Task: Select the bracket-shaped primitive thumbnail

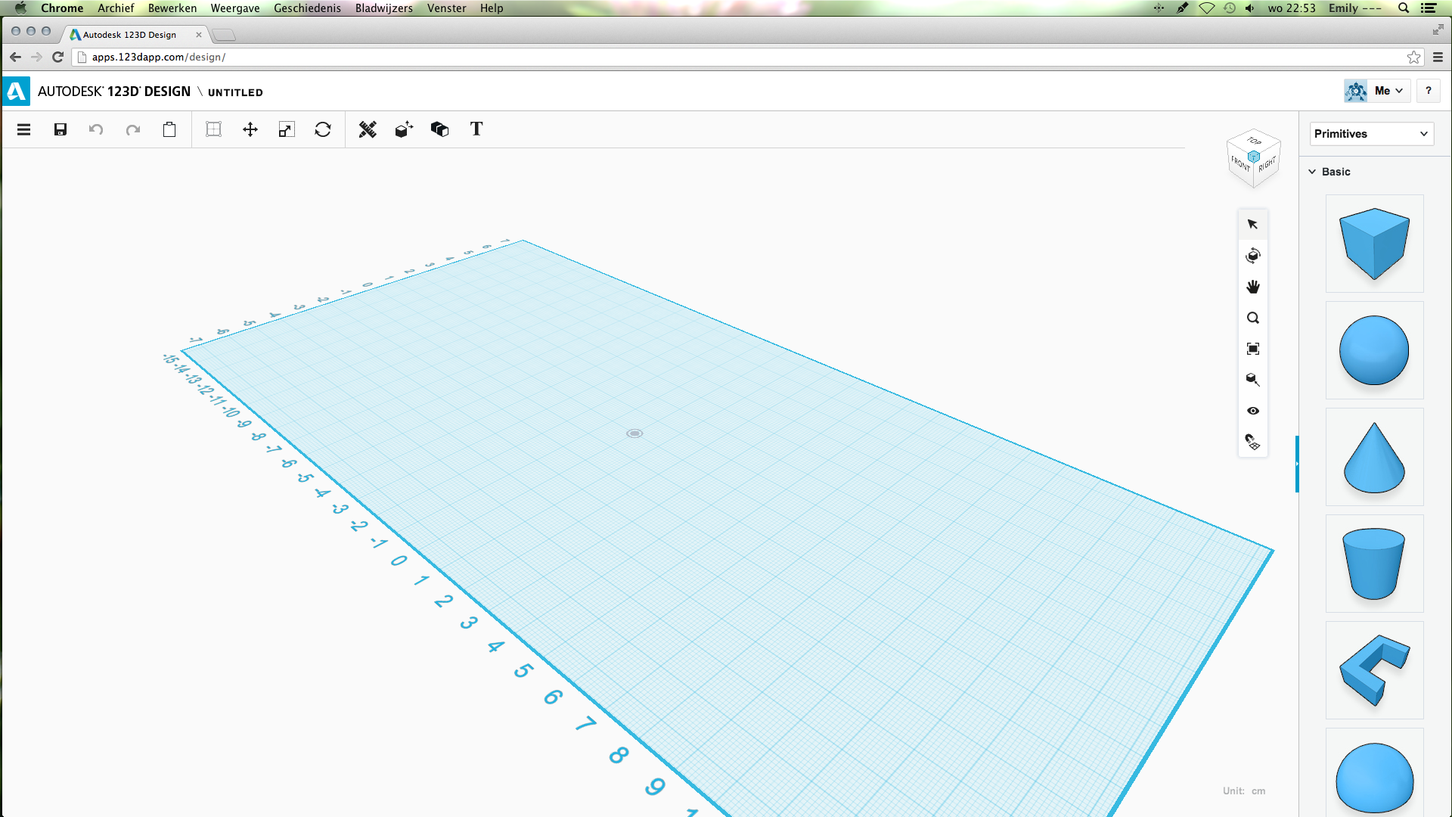Action: (x=1374, y=670)
